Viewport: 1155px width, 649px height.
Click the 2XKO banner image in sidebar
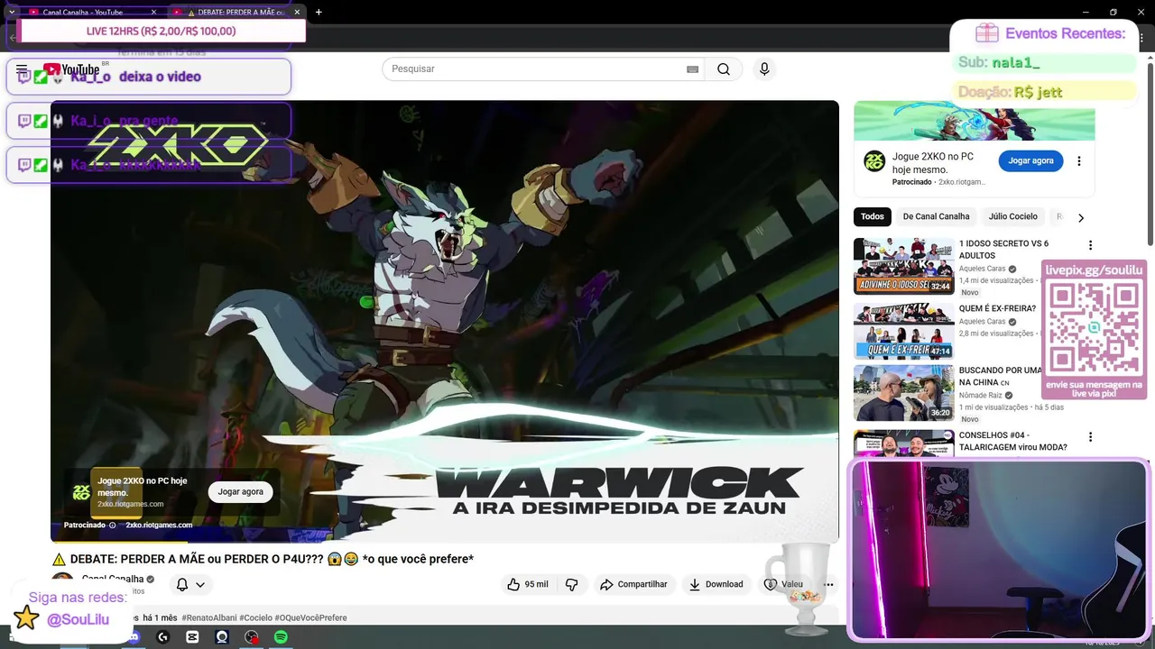[975, 121]
